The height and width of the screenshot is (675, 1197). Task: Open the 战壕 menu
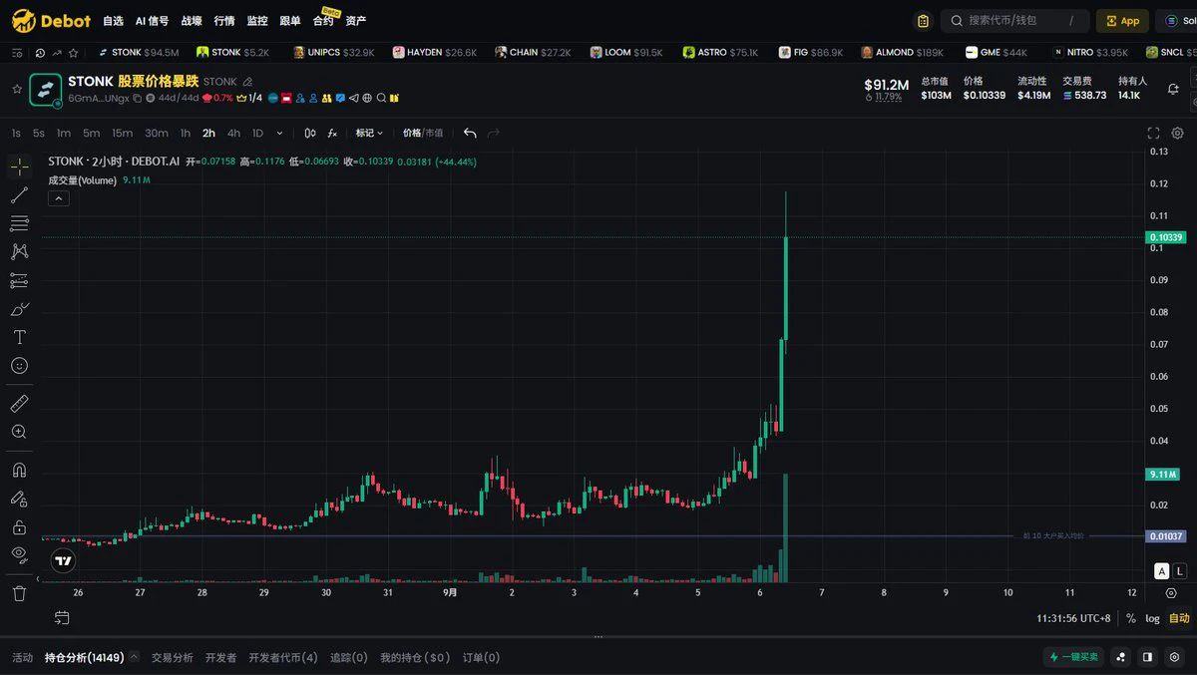click(x=191, y=21)
